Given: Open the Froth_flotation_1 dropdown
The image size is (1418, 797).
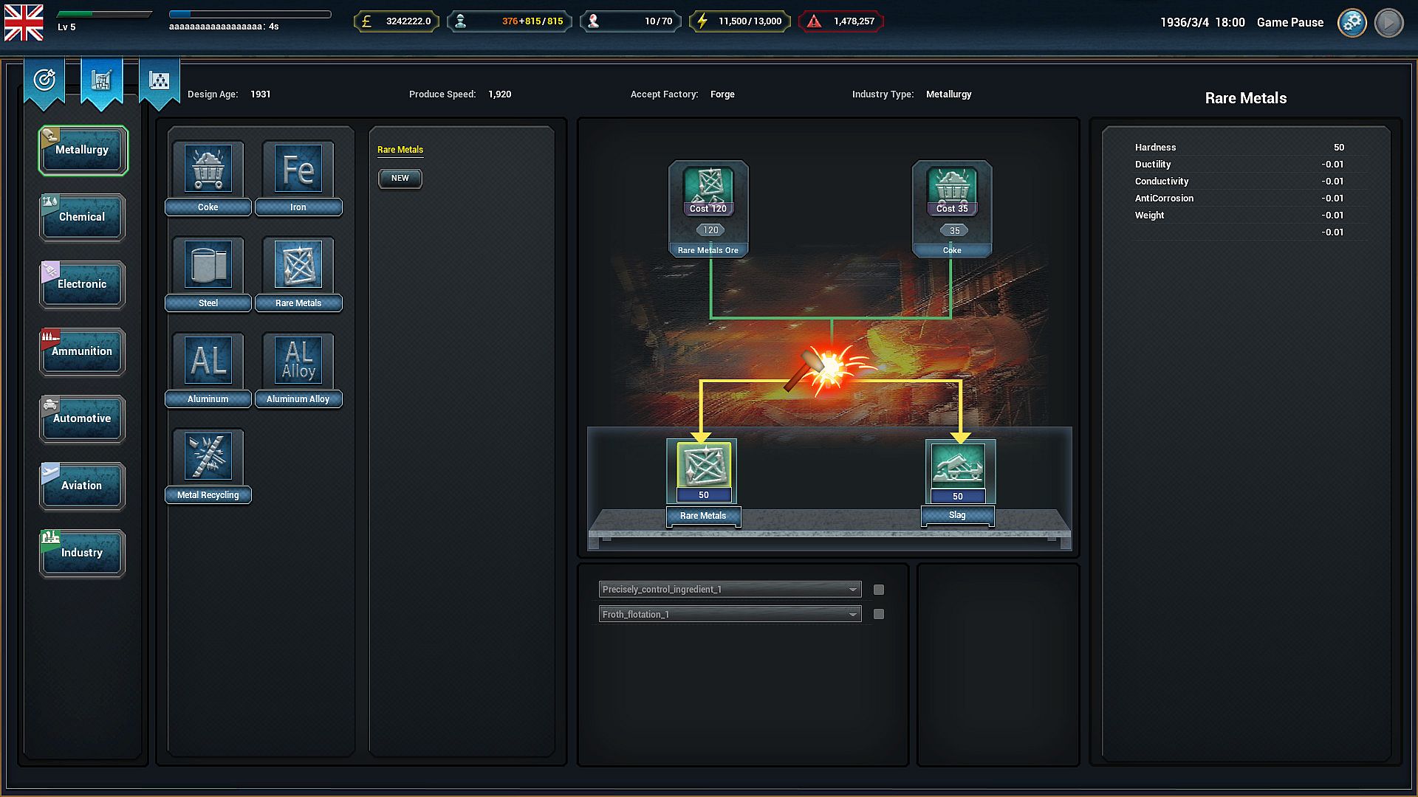Looking at the screenshot, I should point(730,614).
